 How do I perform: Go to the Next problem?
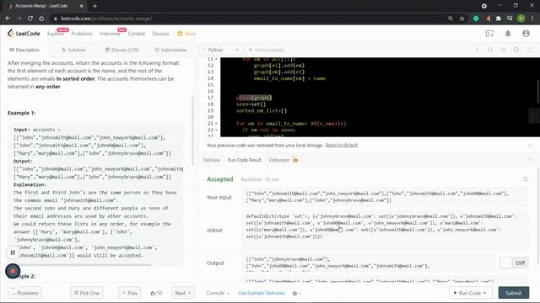(183, 293)
